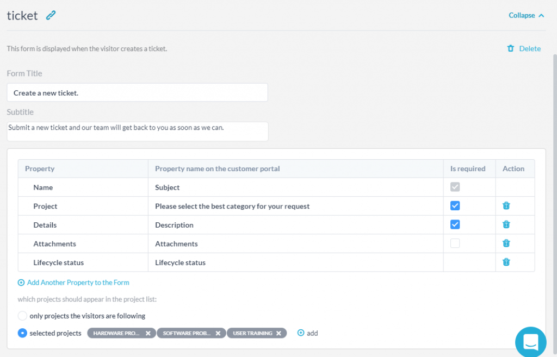This screenshot has height=357, width=557.
Task: Choose the selected projects option
Action: coord(22,333)
